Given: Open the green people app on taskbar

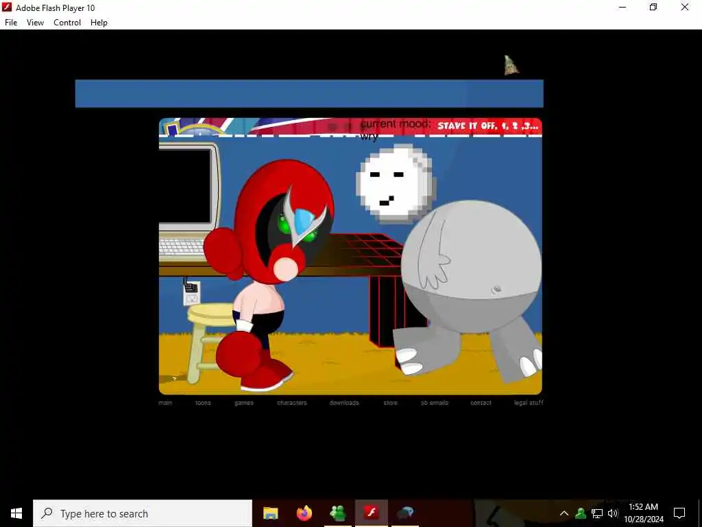Looking at the screenshot, I should click(337, 513).
